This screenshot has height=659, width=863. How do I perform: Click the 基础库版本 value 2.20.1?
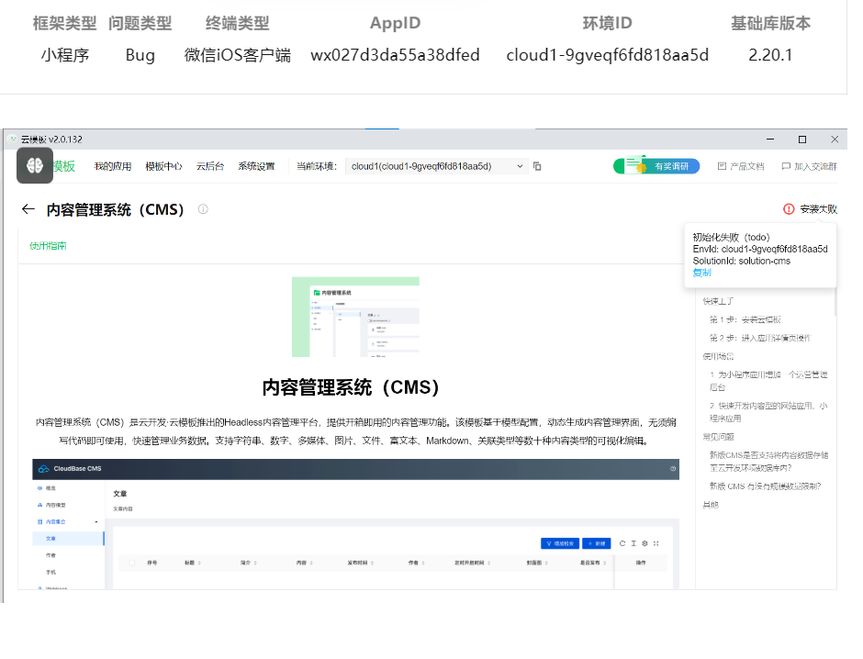pos(770,55)
